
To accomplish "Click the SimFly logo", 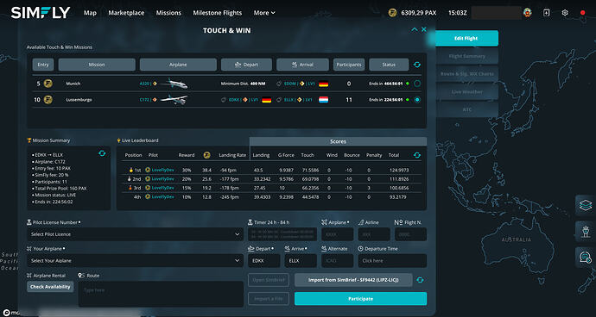I will [x=41, y=13].
